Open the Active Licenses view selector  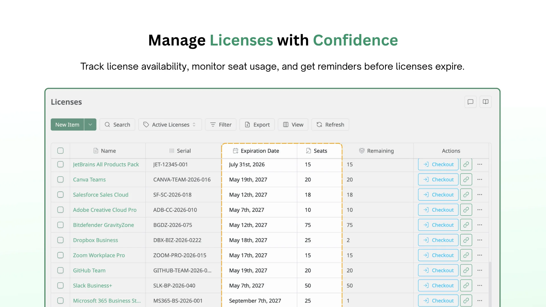170,125
